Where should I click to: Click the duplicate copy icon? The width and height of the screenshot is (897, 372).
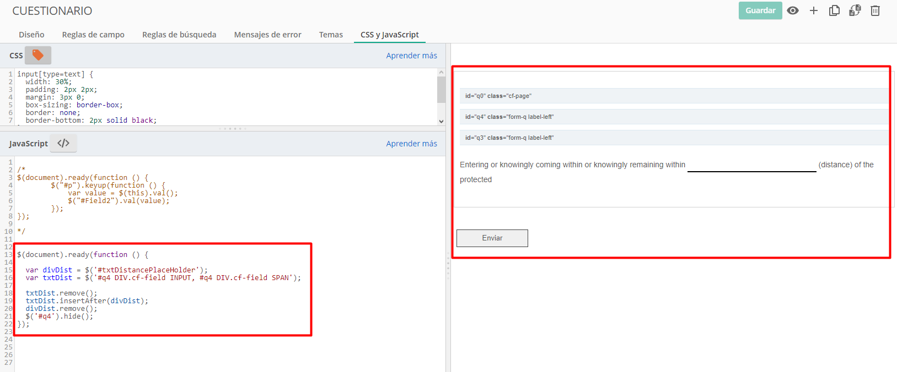click(834, 10)
